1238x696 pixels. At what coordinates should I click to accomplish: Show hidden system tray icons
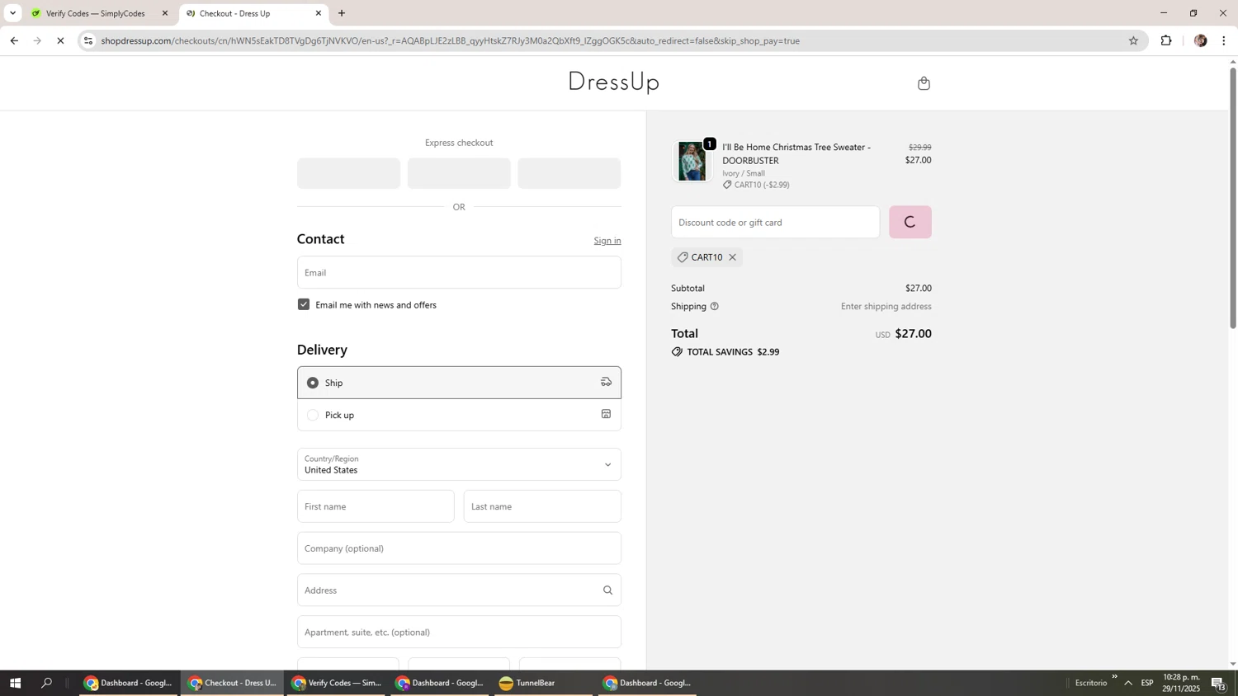coord(1128,683)
